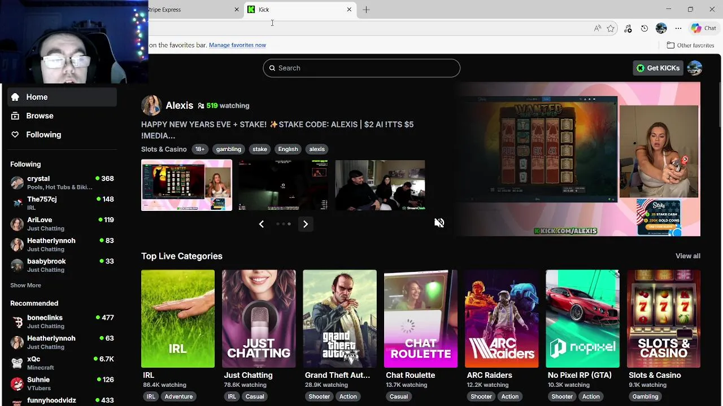Click the Gambling tag under Slots & Casino
Viewport: 723px width, 406px height.
(645, 396)
